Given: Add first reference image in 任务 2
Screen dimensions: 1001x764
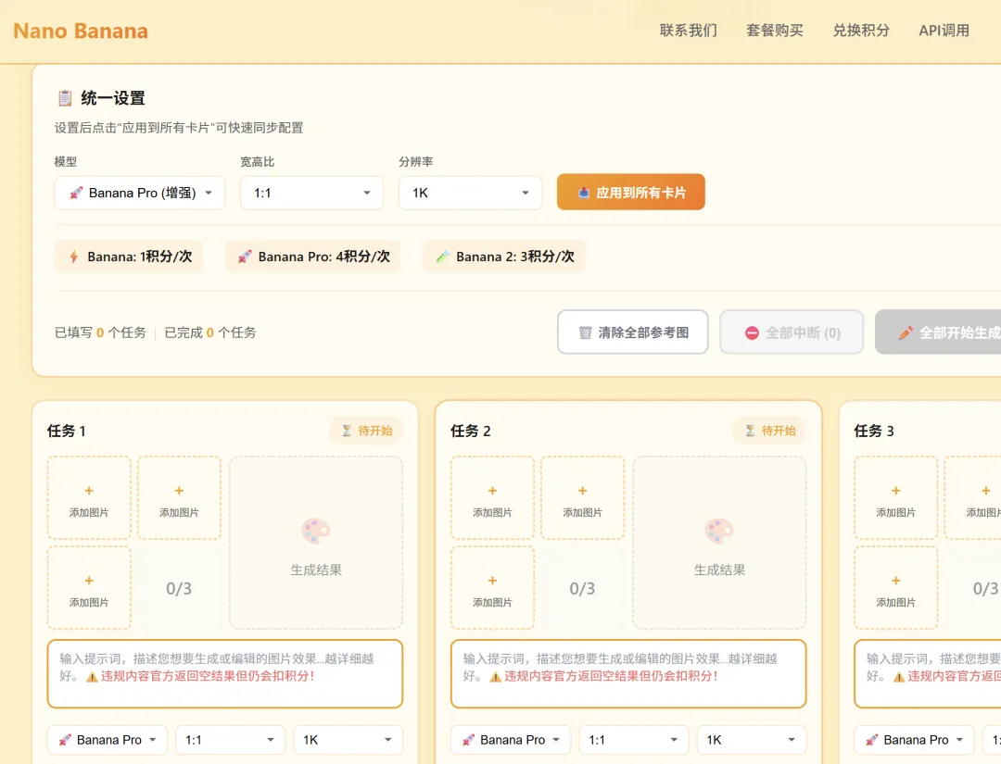Looking at the screenshot, I should click(x=492, y=497).
